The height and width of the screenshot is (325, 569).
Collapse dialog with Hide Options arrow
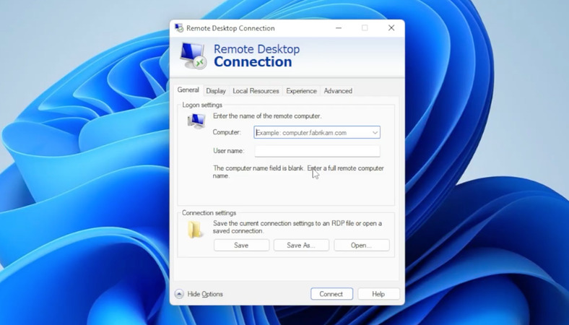coord(179,294)
